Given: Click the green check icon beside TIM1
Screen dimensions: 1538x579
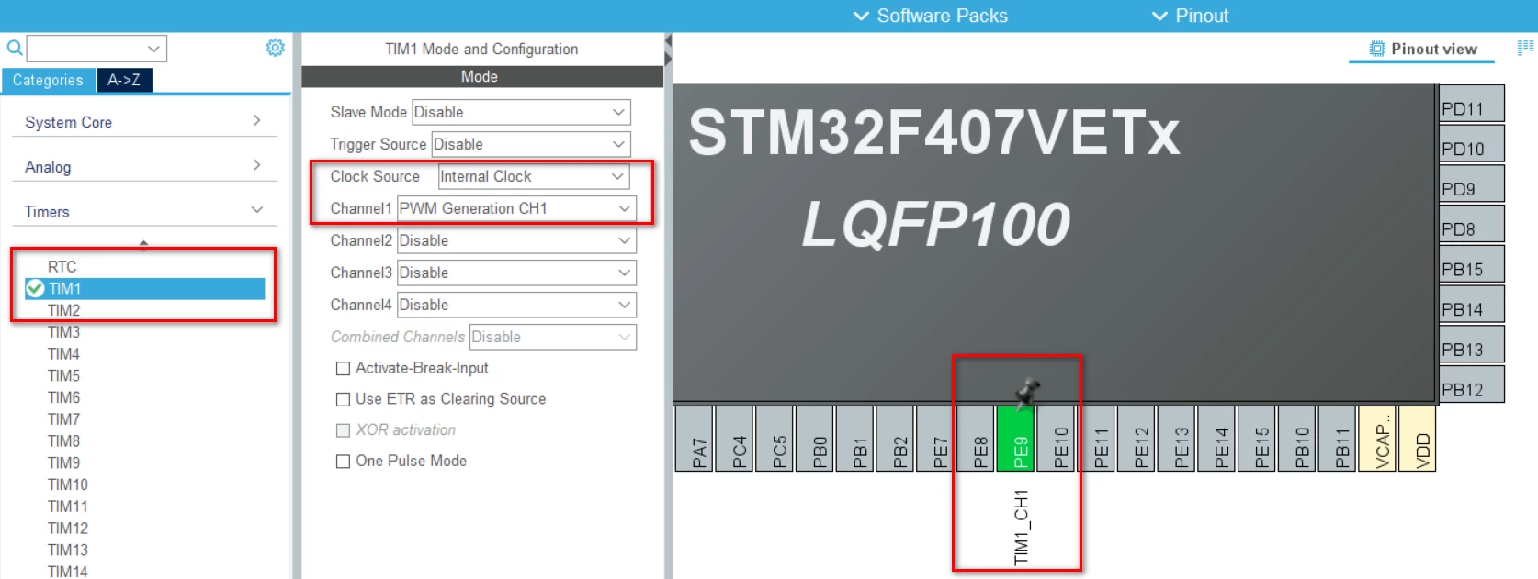Looking at the screenshot, I should point(36,288).
